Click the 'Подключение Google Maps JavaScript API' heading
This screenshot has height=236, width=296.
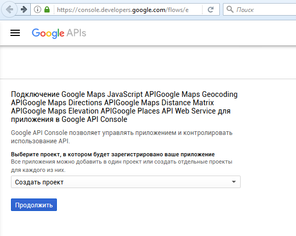click(124, 107)
